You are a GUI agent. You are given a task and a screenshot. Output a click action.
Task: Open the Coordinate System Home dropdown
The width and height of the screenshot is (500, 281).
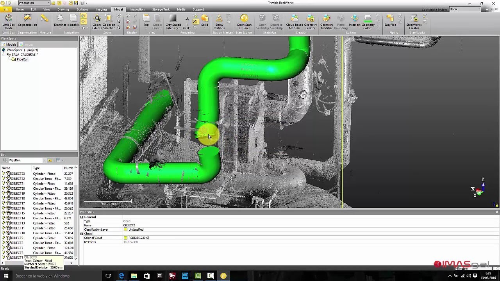[x=479, y=9]
